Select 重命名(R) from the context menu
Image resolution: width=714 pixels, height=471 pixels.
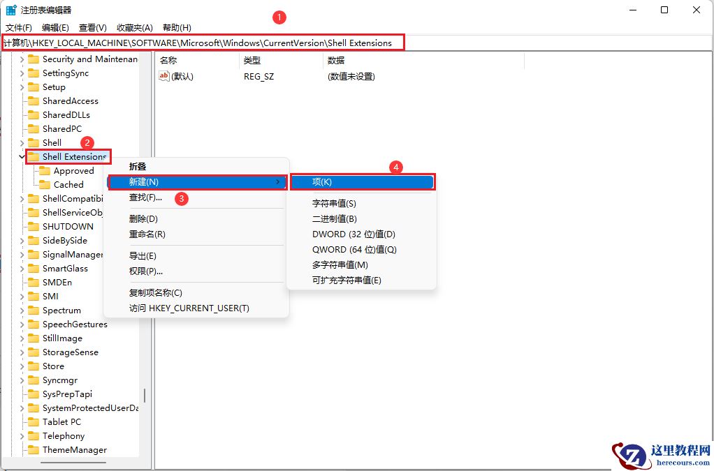pos(149,234)
